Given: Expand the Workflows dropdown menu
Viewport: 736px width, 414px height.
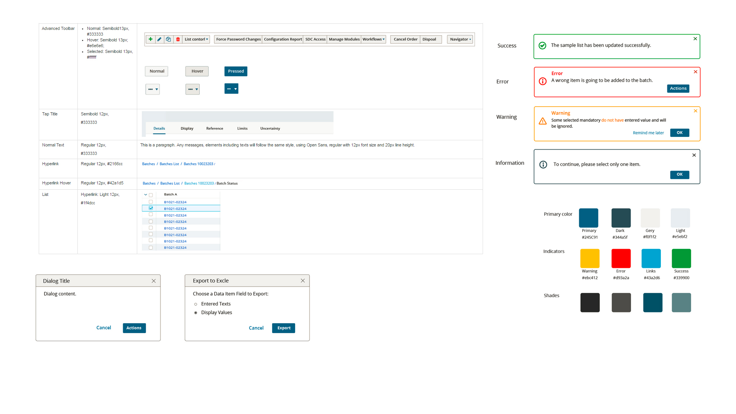Looking at the screenshot, I should coord(373,39).
